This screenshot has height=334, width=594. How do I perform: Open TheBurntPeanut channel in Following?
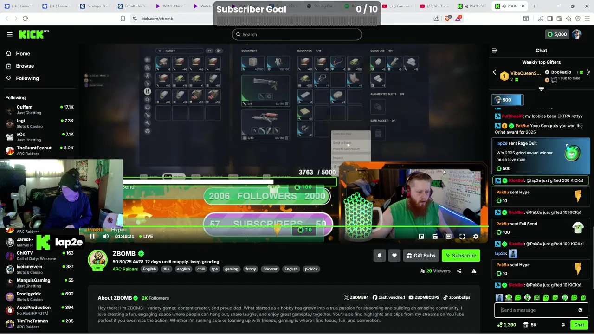[39, 150]
